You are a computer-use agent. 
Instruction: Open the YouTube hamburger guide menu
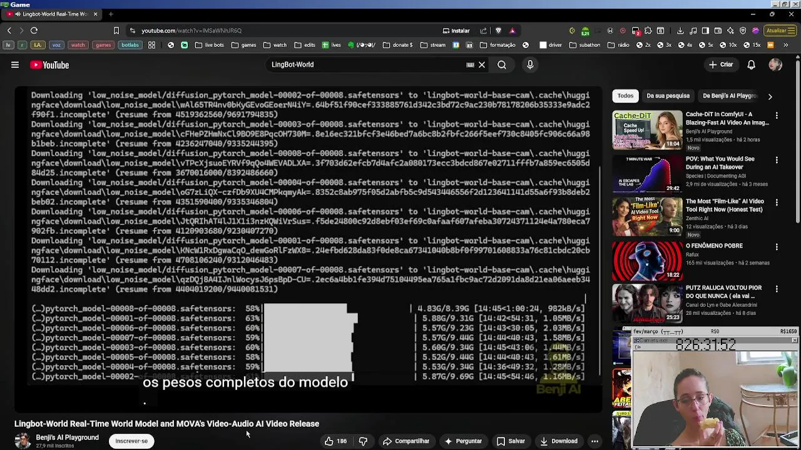[x=15, y=65]
